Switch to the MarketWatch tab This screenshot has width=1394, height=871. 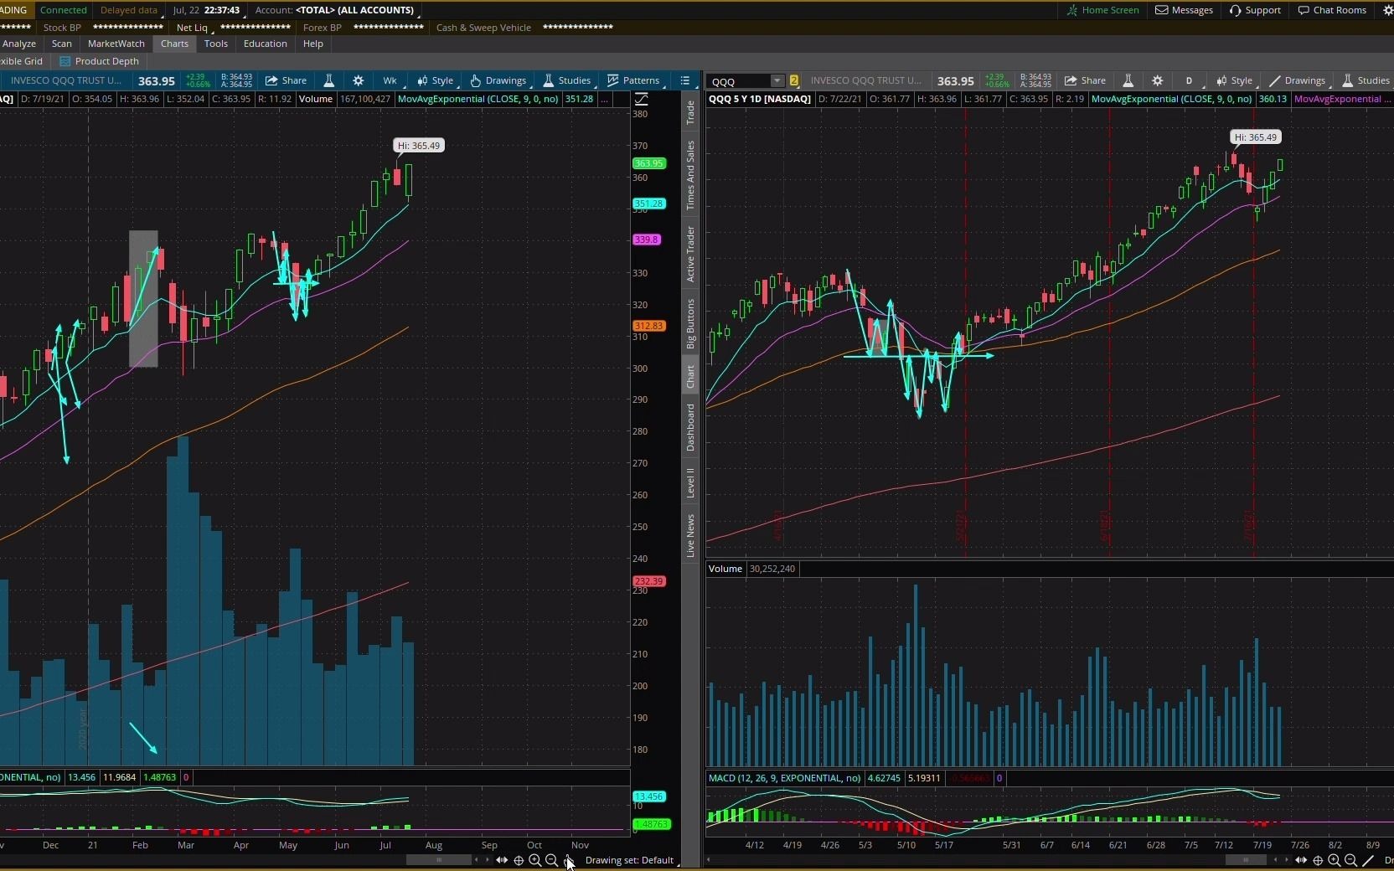[x=116, y=44]
